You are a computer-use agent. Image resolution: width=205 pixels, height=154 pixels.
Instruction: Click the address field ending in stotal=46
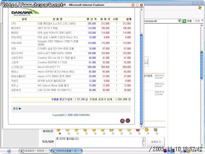click(161, 21)
